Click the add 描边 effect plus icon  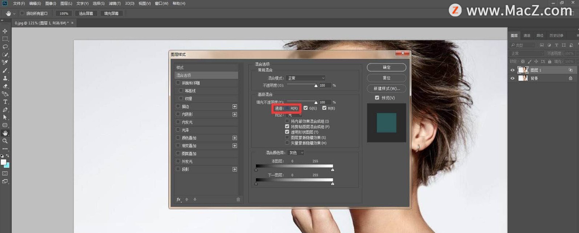[235, 107]
